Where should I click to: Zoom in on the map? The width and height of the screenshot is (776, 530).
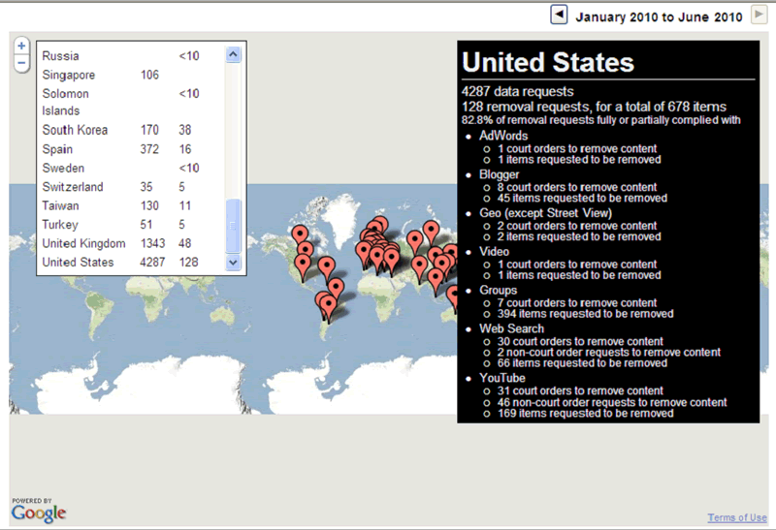(21, 47)
